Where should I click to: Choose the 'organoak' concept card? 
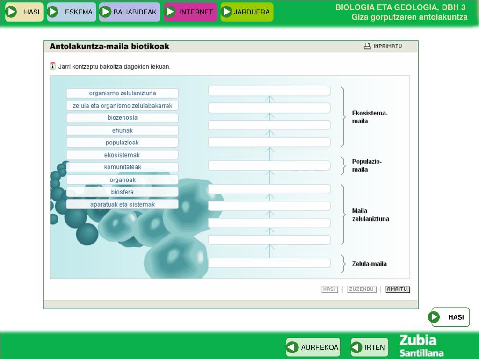click(122, 180)
